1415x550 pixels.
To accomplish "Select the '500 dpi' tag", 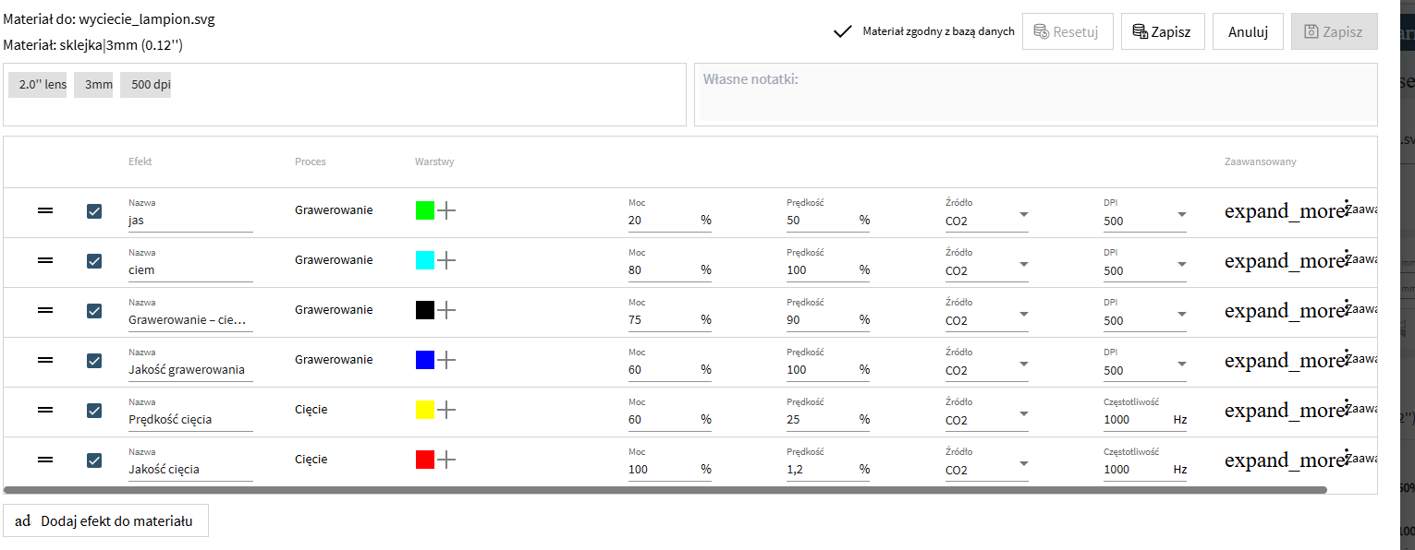I will tap(146, 85).
